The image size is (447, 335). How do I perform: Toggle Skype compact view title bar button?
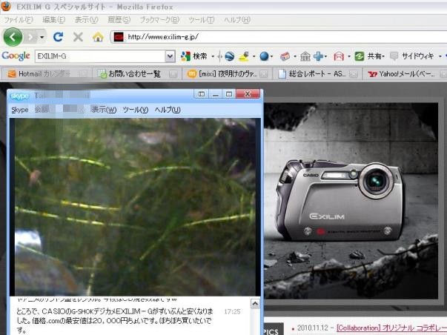click(x=202, y=94)
